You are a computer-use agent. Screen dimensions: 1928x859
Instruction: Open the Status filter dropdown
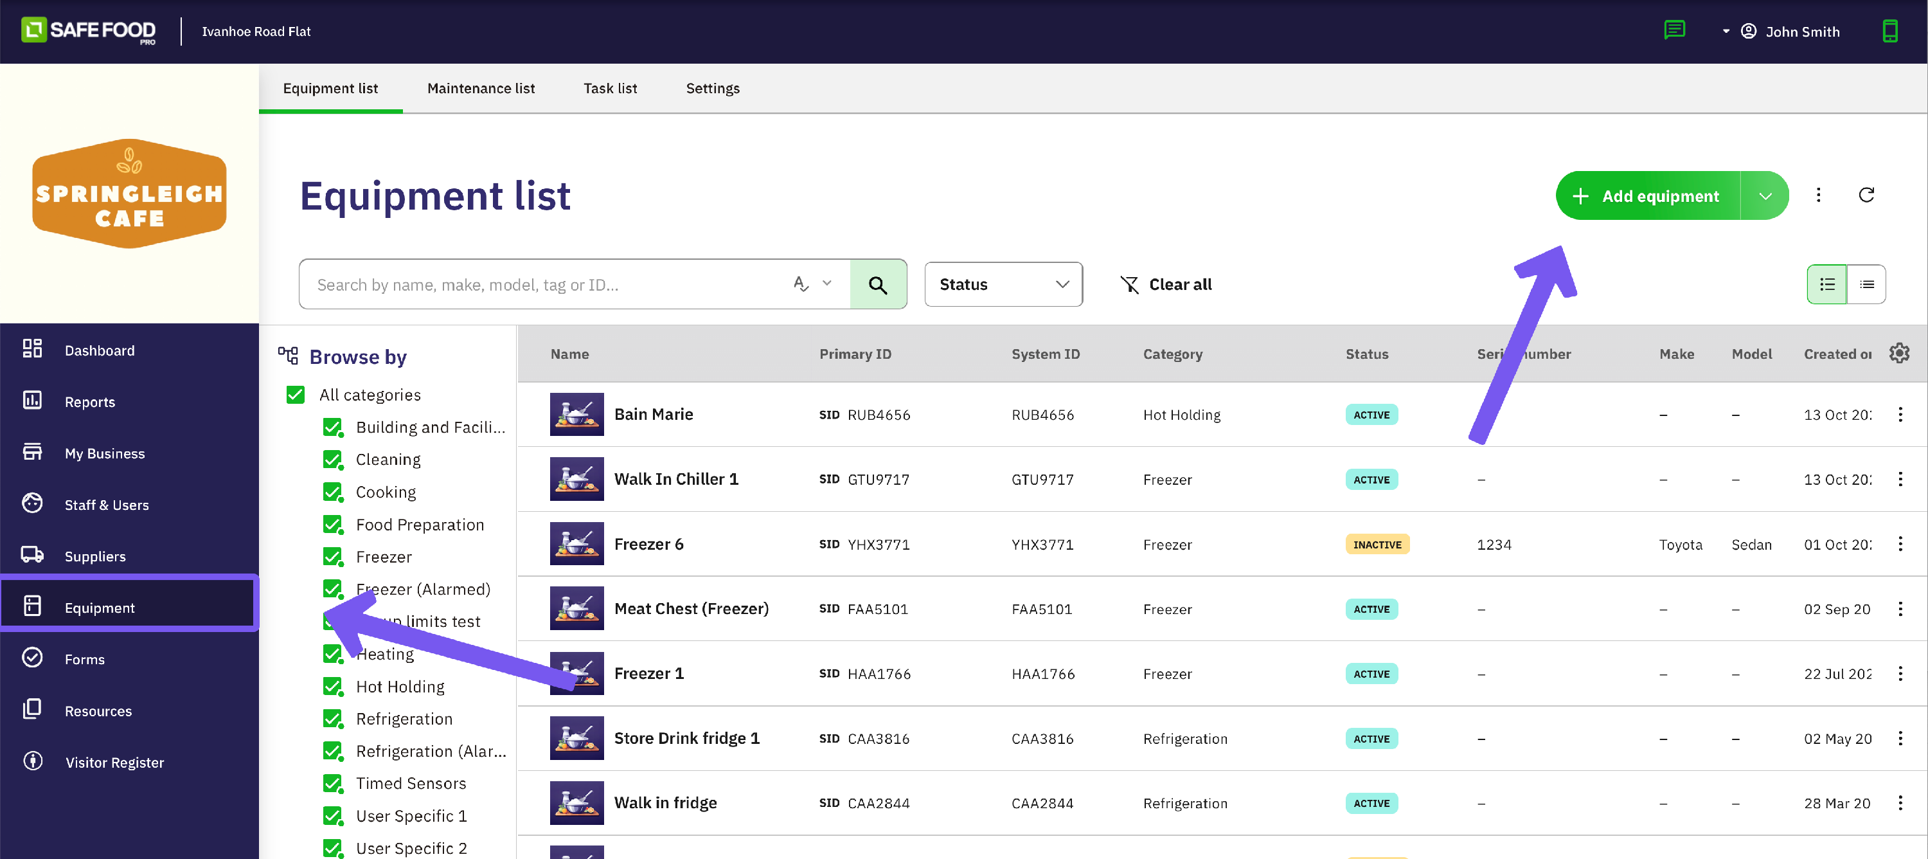click(1003, 285)
